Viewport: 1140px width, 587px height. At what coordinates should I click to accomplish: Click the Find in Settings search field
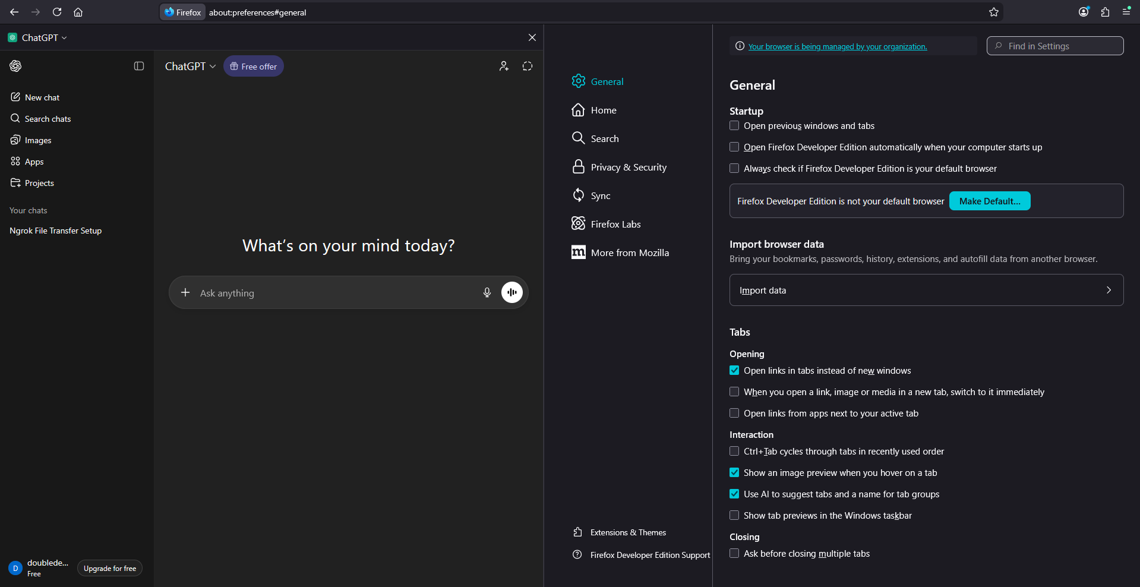(x=1055, y=46)
